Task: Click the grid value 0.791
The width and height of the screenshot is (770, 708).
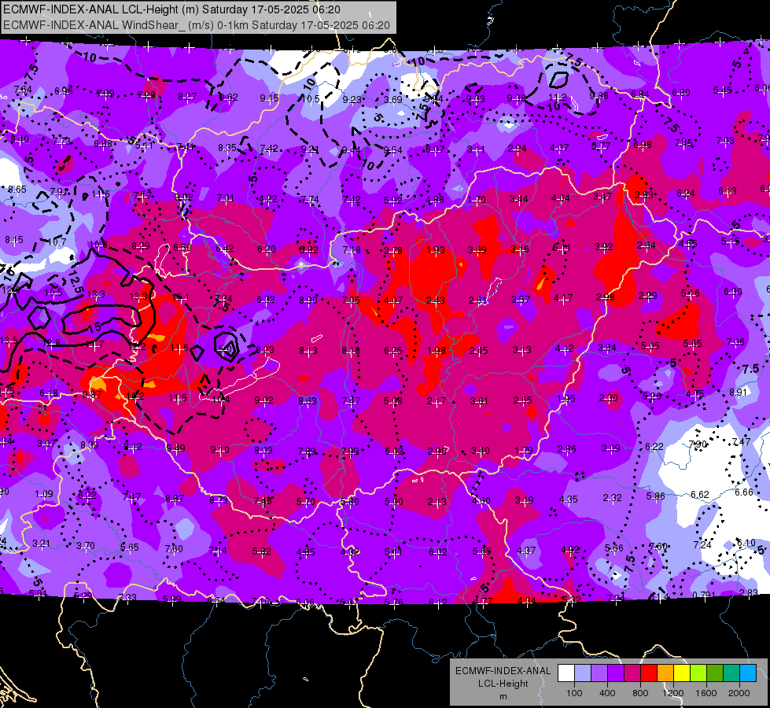Action: (704, 595)
